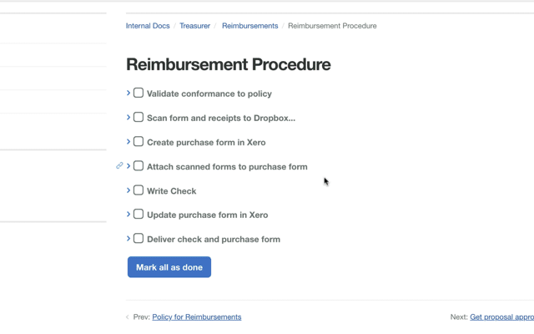Image resolution: width=534 pixels, height=334 pixels.
Task: Expand the Scan form and receipts step
Action: tap(128, 117)
